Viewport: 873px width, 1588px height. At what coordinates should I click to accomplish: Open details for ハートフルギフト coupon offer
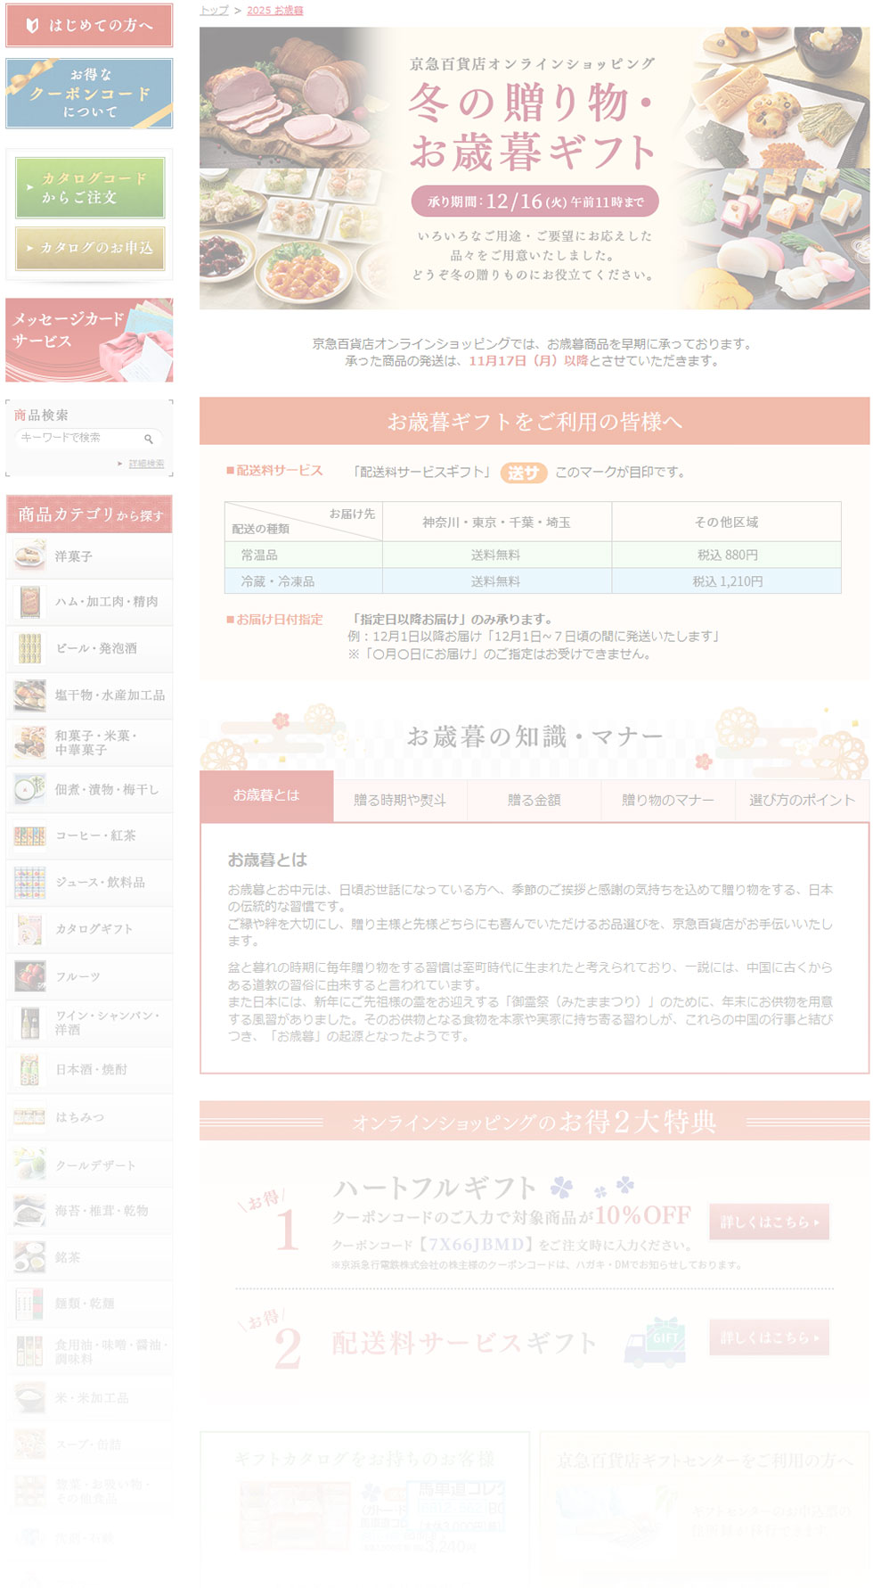pos(769,1222)
